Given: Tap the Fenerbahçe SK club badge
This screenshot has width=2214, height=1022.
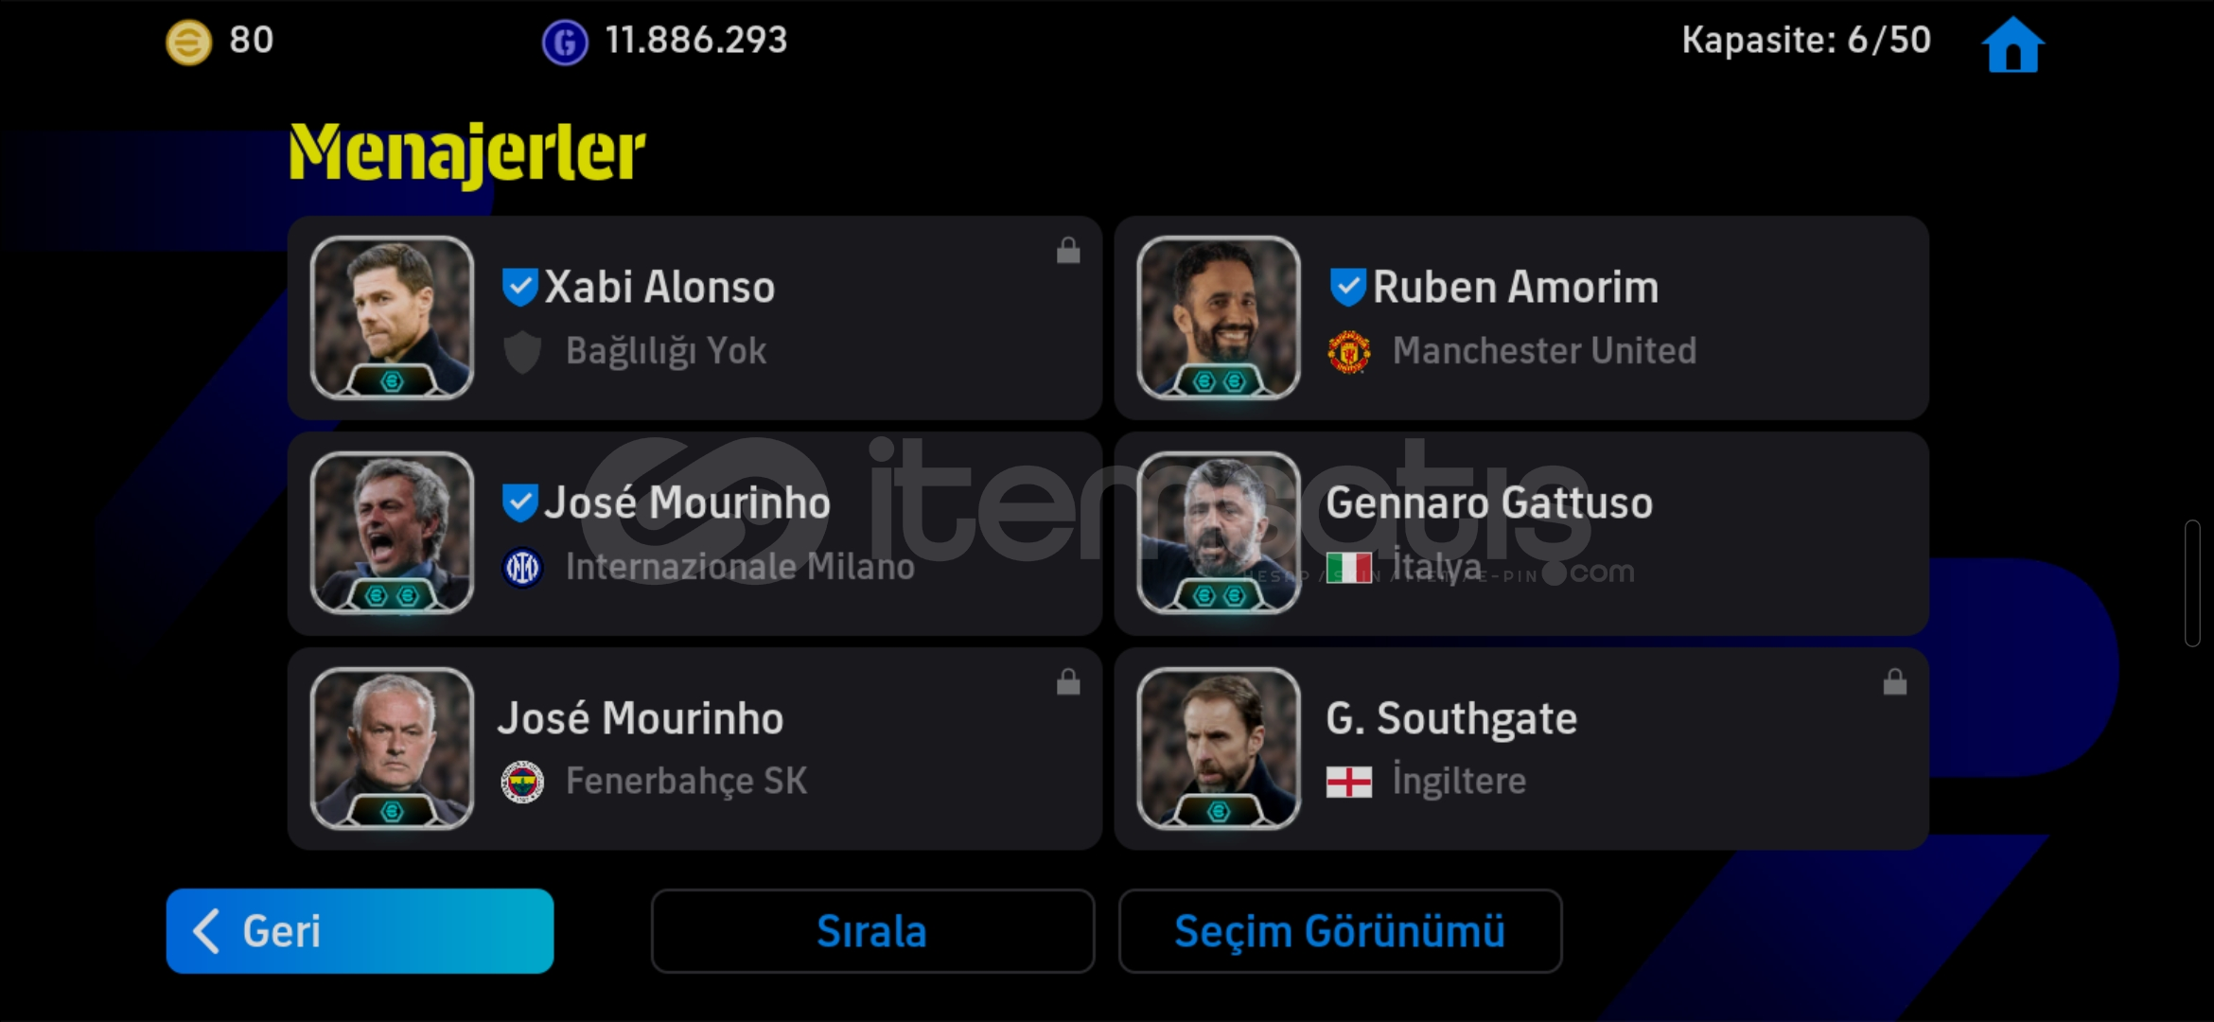Looking at the screenshot, I should pos(522,783).
